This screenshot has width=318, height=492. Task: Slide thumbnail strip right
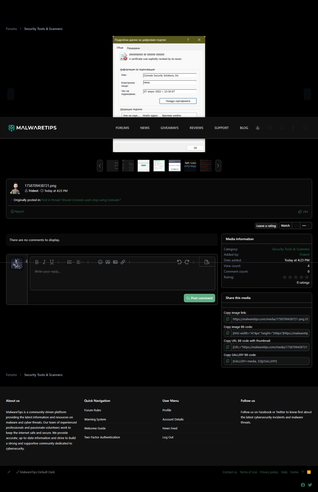[218, 166]
